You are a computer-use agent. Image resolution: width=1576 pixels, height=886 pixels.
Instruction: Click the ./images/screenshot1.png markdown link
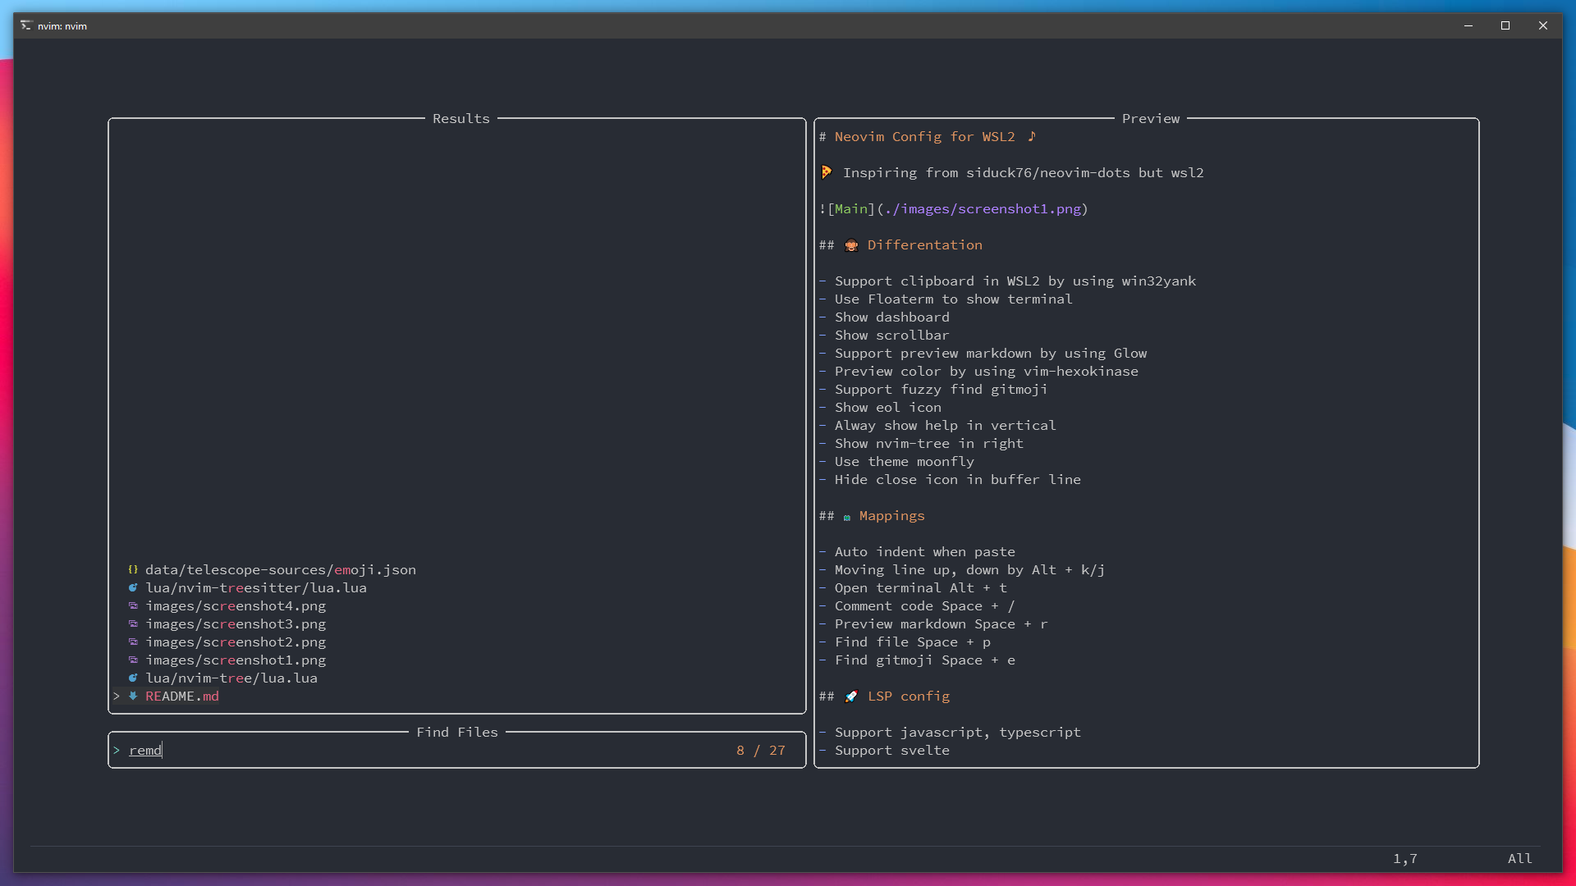tap(983, 208)
